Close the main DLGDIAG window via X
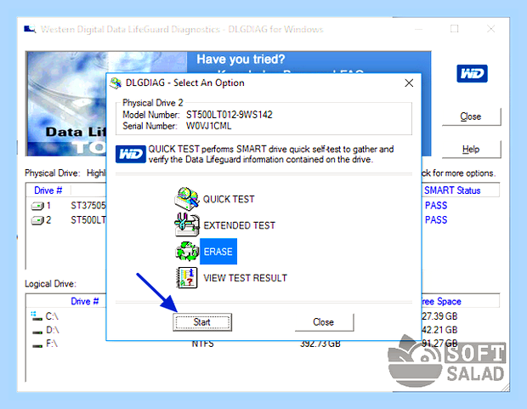 tap(491, 29)
